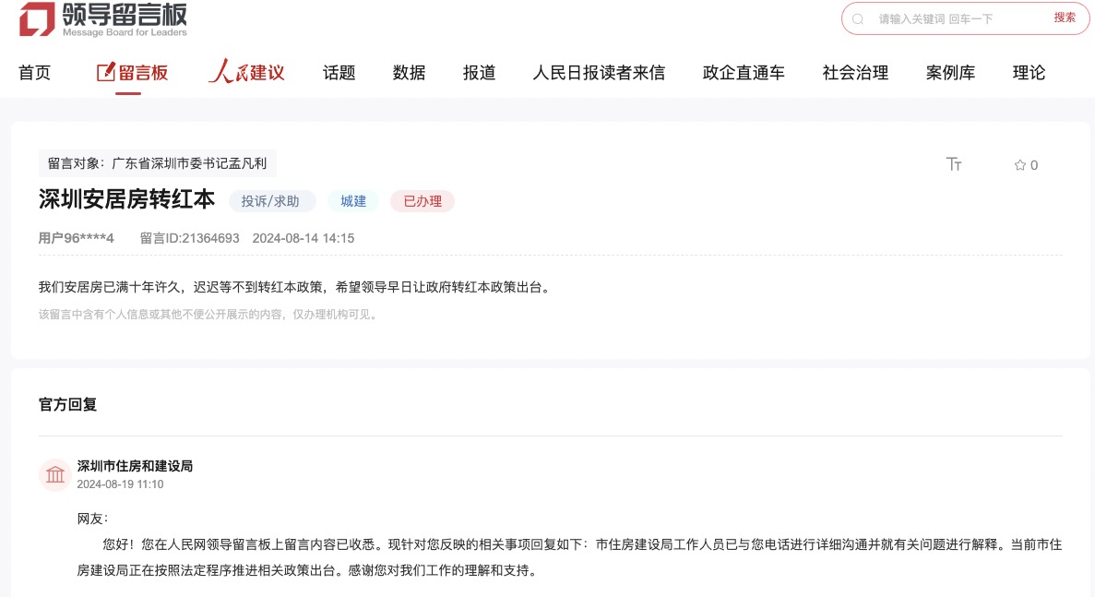Image resolution: width=1095 pixels, height=597 pixels.
Task: Click the 留言板 pencil edit icon
Action: click(x=106, y=72)
